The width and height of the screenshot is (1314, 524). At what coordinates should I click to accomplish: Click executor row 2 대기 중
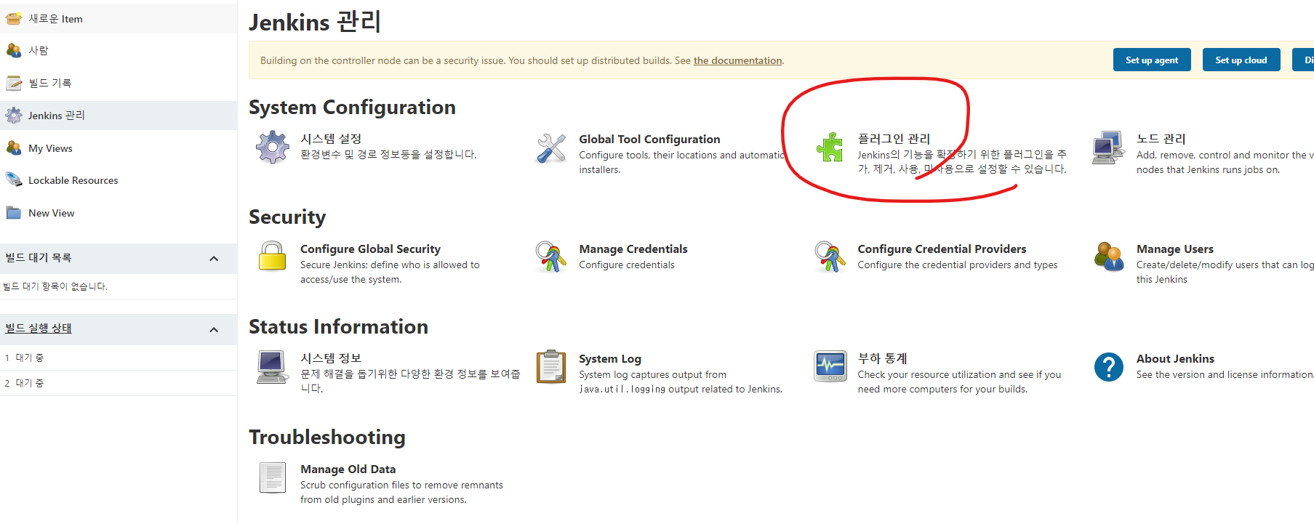(119, 383)
